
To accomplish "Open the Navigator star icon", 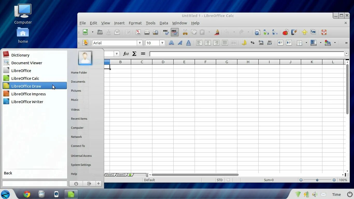I will (x=305, y=32).
